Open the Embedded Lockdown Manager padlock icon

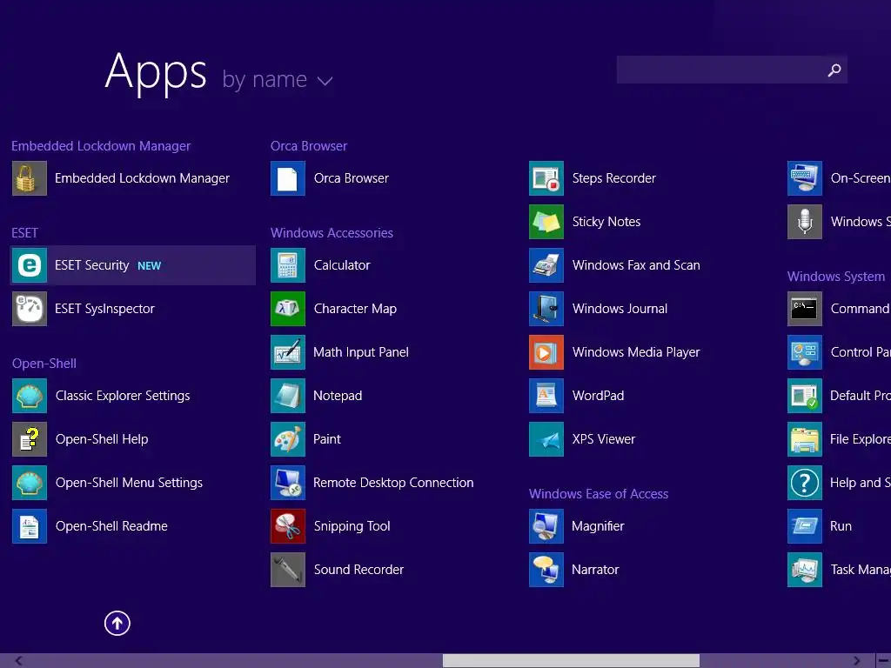30,178
